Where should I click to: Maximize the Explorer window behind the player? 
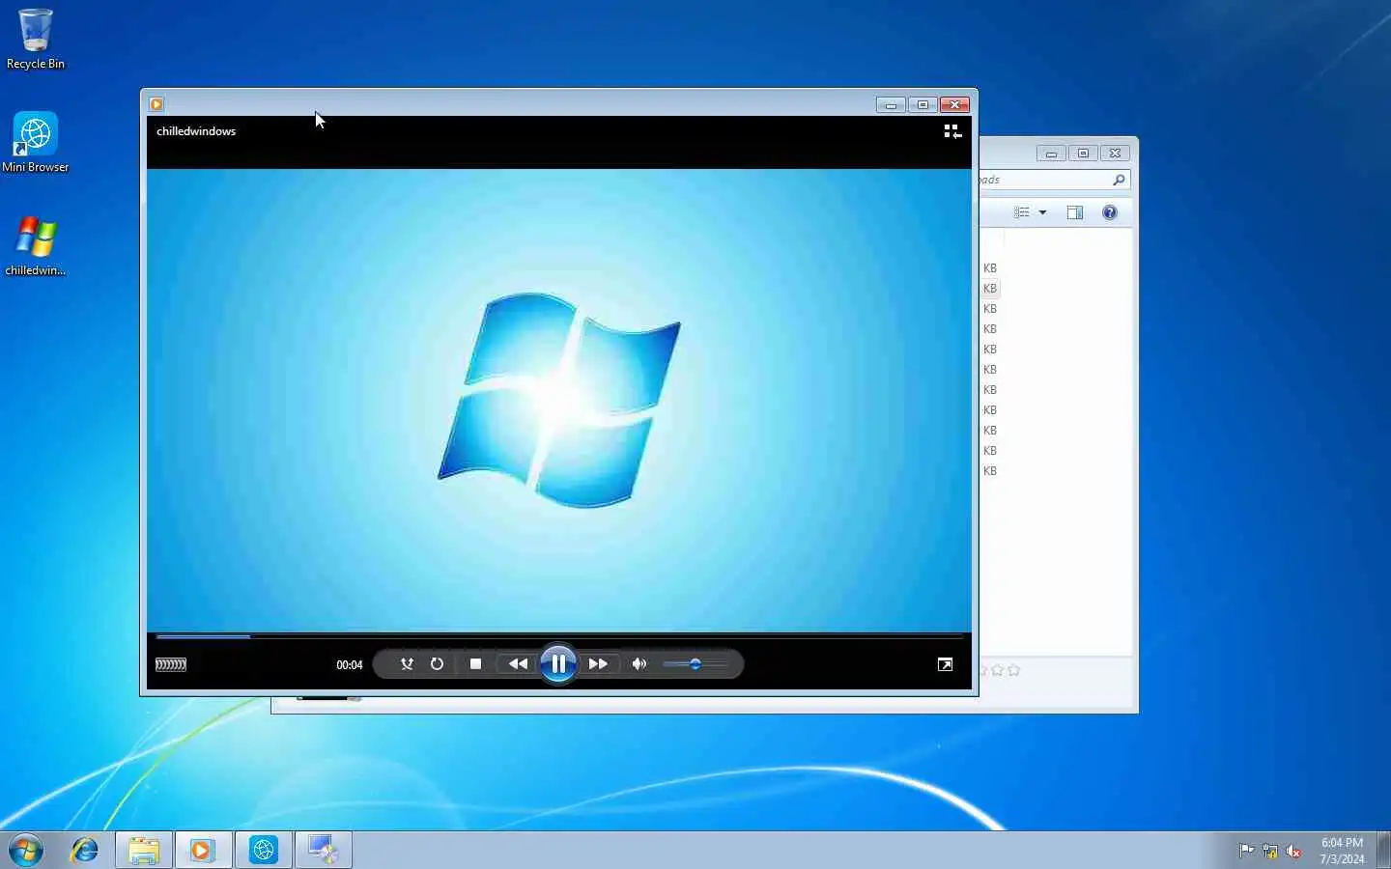[1083, 154]
